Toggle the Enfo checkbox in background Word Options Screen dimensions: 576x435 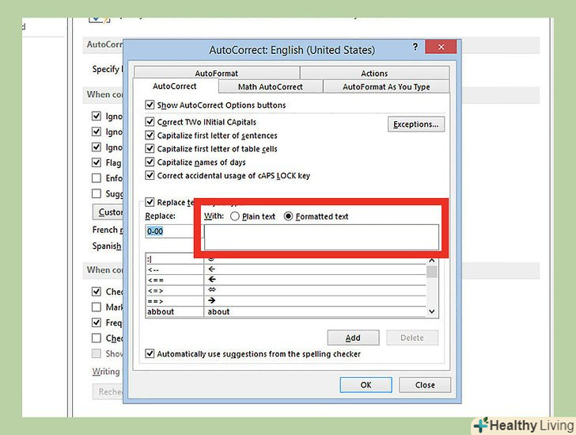pos(97,178)
